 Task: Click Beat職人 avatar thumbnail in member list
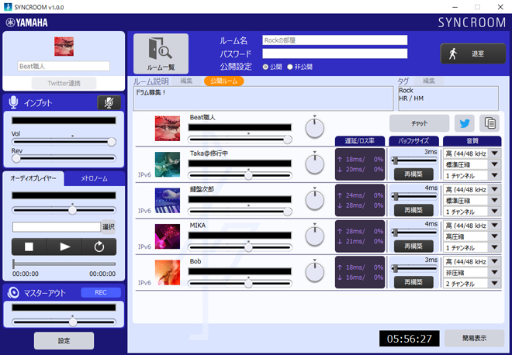point(167,128)
